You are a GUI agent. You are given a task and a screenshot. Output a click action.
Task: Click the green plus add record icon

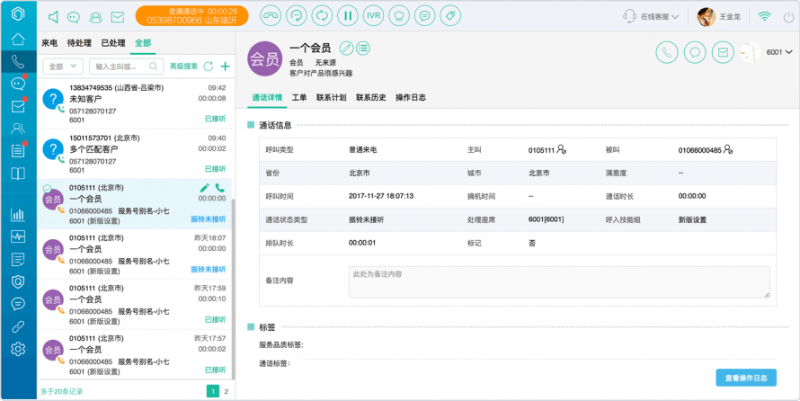tap(225, 67)
